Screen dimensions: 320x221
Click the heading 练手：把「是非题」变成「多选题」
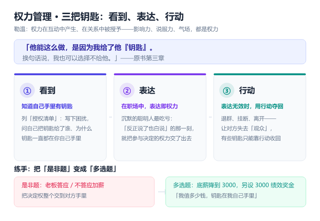click(x=66, y=169)
